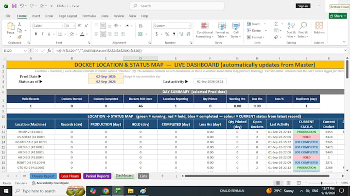The height and width of the screenshot is (196, 350).
Task: Apply Percent Style format
Action: coord(167,34)
